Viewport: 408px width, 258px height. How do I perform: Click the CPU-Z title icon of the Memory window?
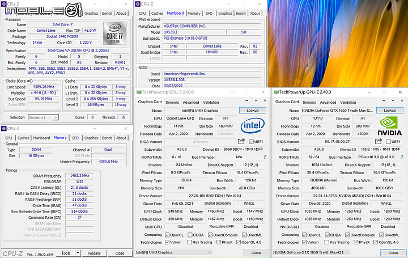pos(3,128)
